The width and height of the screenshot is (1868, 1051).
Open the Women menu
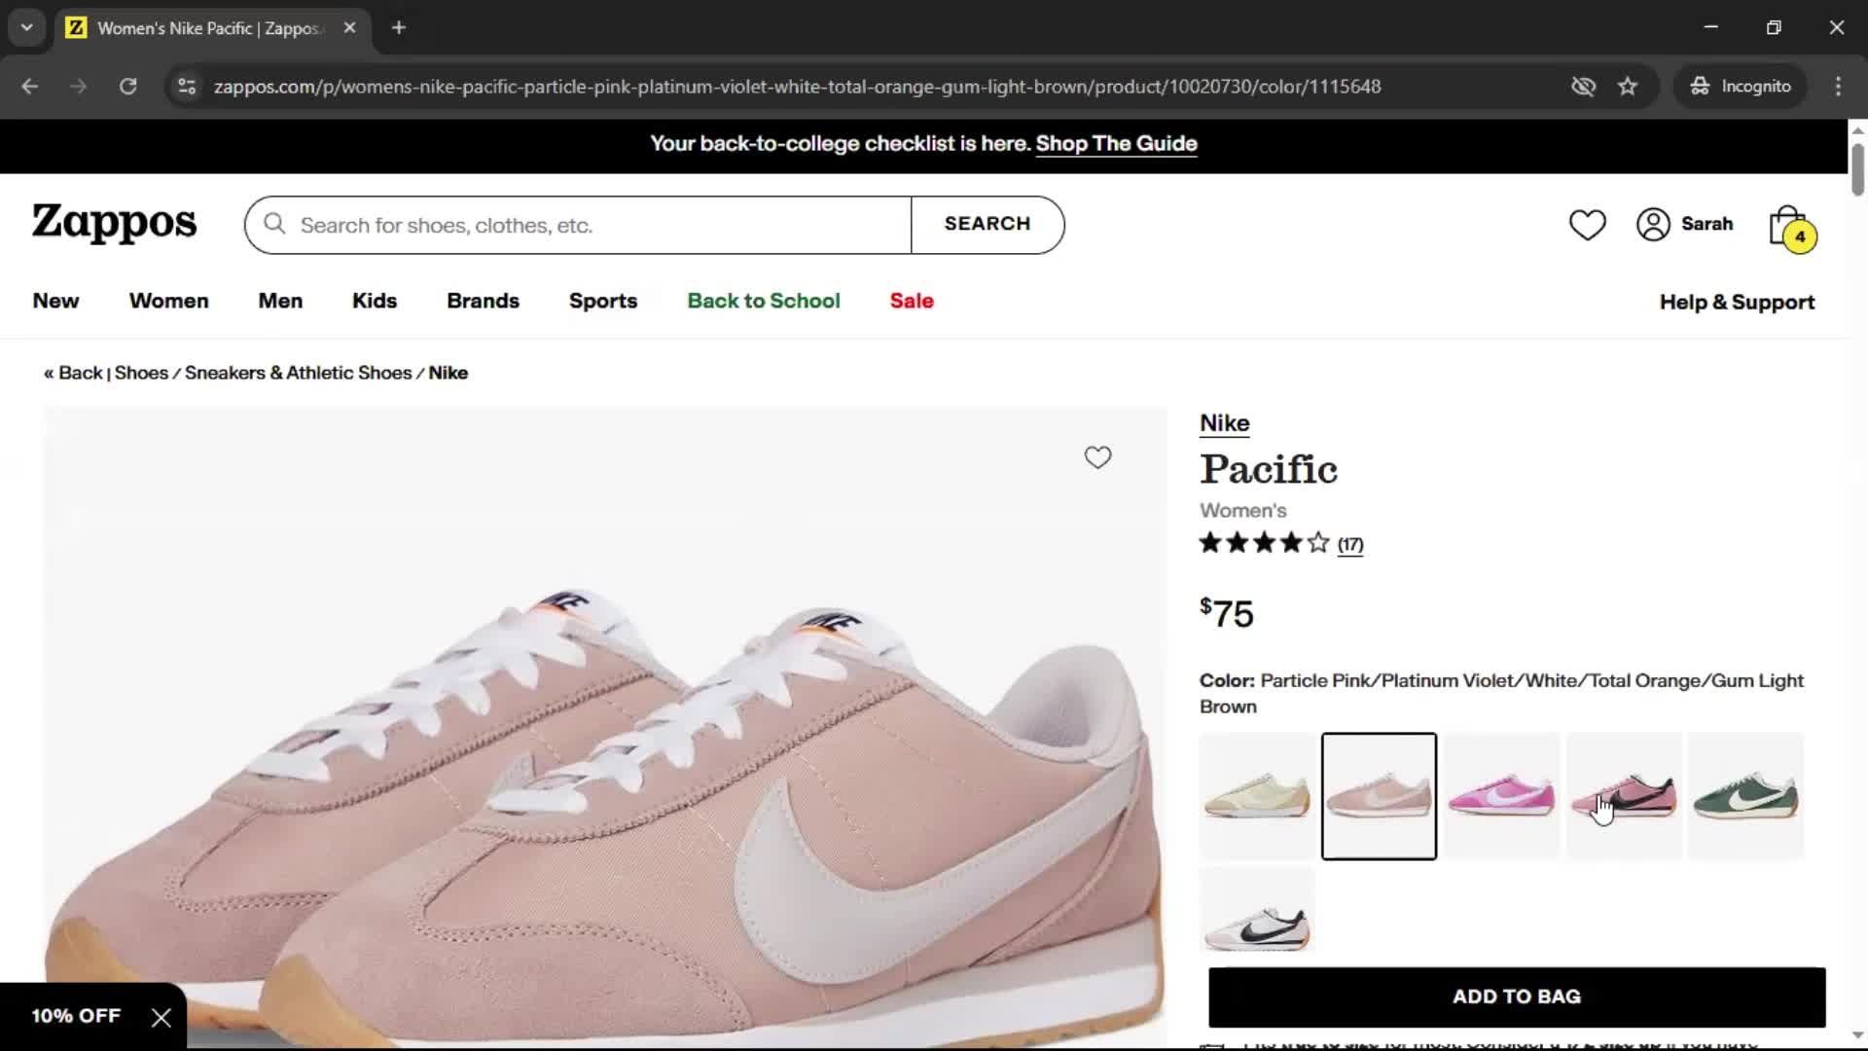(168, 302)
